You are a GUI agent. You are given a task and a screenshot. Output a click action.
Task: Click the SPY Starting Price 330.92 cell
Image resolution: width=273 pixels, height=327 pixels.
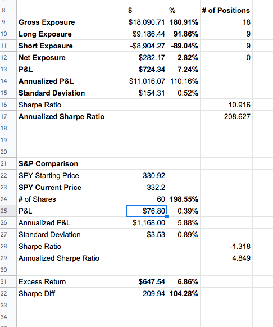147,176
